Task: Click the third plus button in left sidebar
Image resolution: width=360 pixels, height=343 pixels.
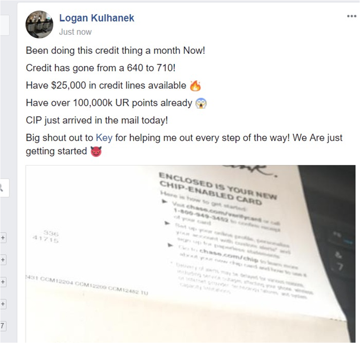Action: pyautogui.click(x=3, y=282)
